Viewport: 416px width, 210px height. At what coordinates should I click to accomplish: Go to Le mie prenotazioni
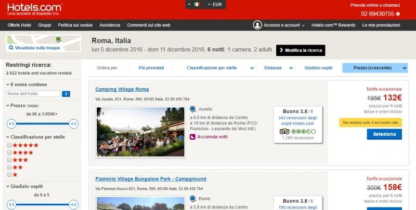click(x=381, y=25)
